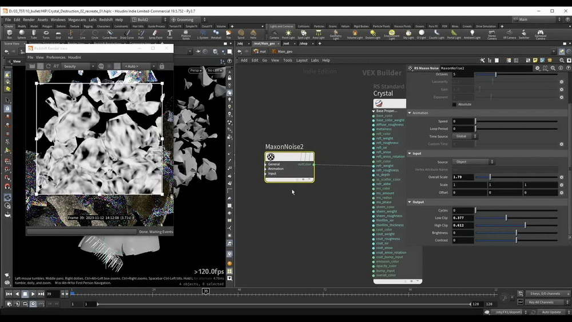Viewport: 572px width, 322px height.
Task: Open the Megascans menu
Action: pyautogui.click(x=77, y=19)
